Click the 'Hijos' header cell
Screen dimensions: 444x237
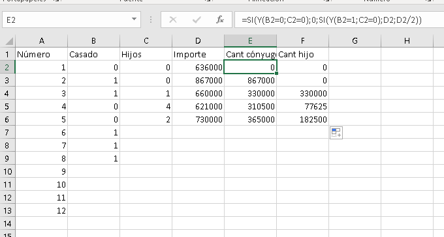[x=146, y=54]
